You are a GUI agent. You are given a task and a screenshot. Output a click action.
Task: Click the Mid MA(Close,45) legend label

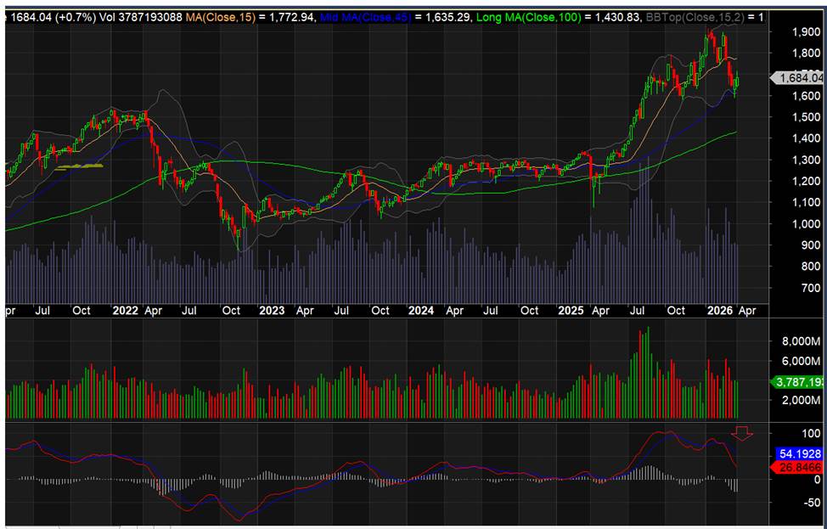(x=363, y=17)
